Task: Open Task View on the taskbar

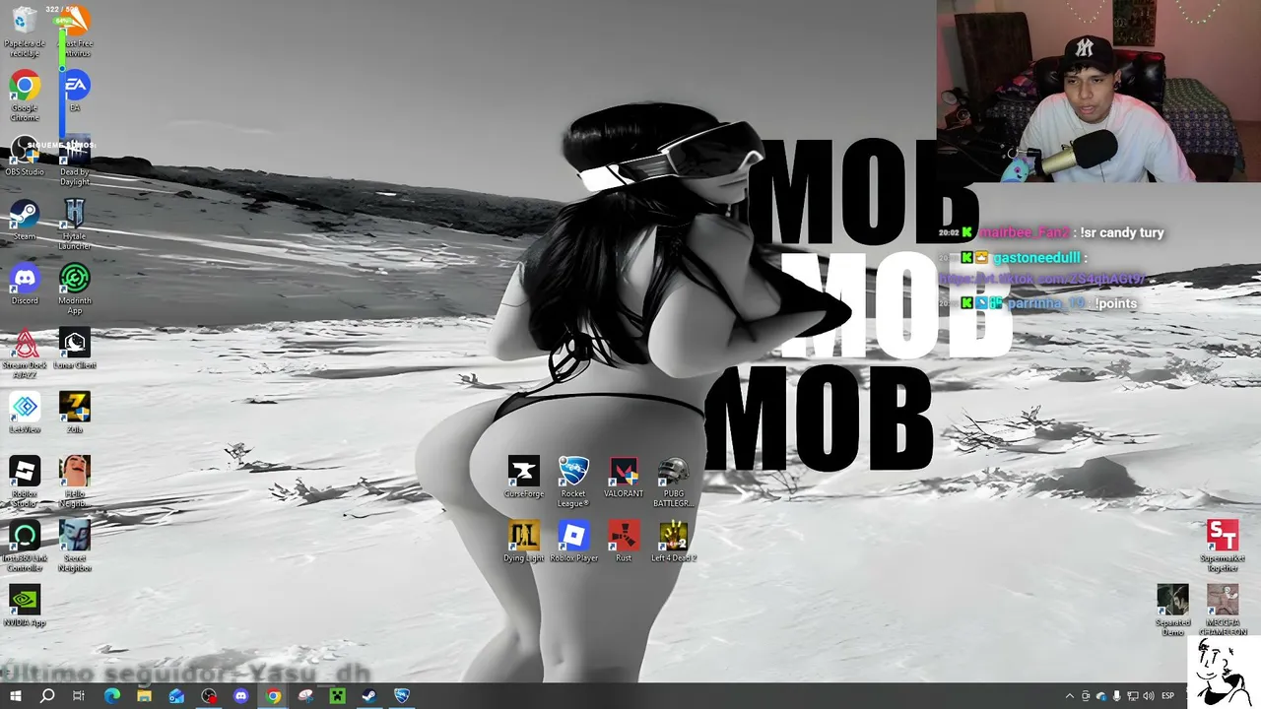Action: point(79,695)
